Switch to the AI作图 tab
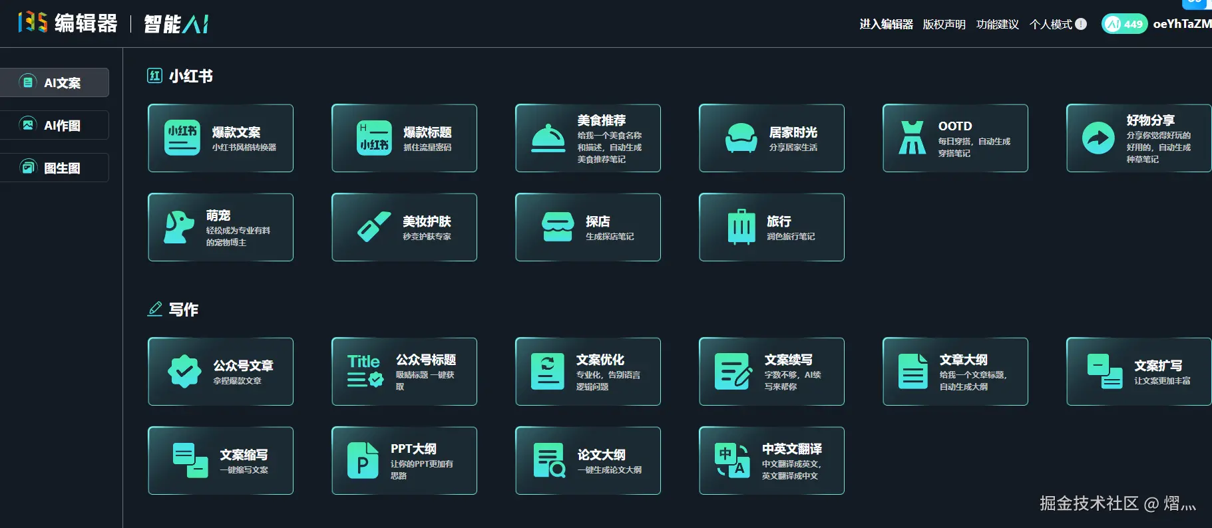Screen dimensions: 1212x528 point(54,125)
